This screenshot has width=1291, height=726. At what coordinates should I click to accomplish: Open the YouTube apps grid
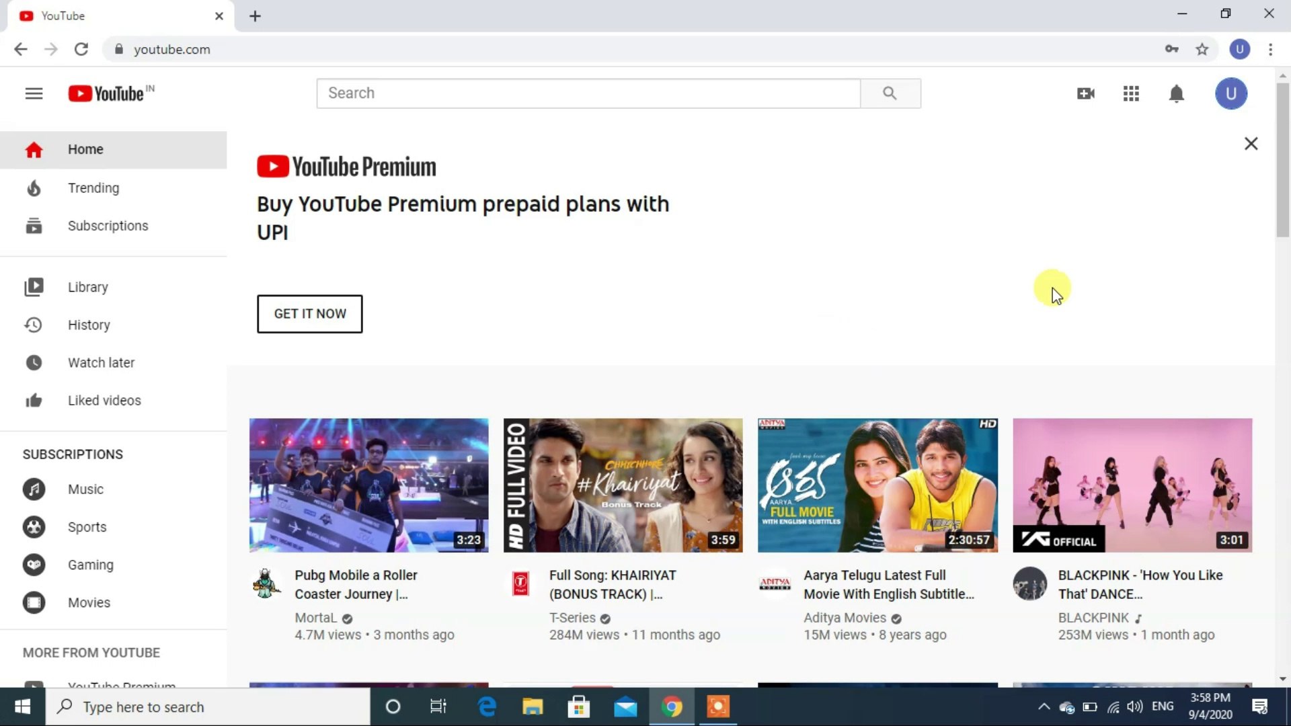(x=1131, y=93)
